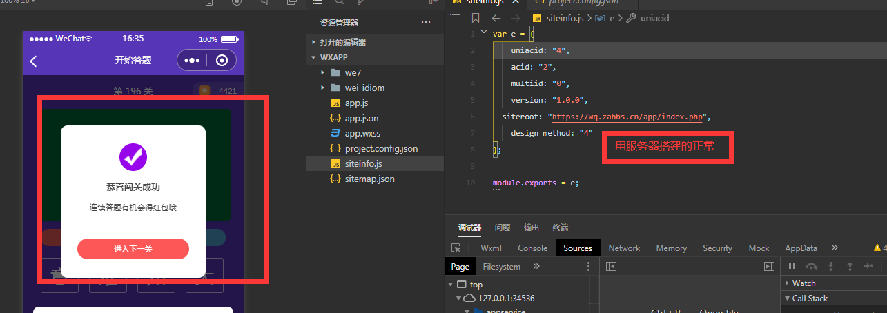The image size is (887, 313).
Task: Switch to the Console tab
Action: (532, 248)
